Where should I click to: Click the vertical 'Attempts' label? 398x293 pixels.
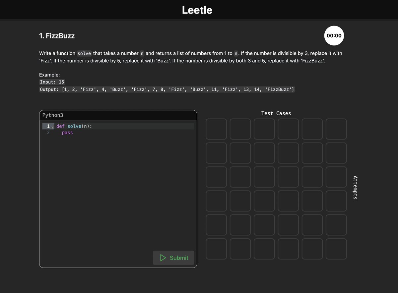(355, 187)
